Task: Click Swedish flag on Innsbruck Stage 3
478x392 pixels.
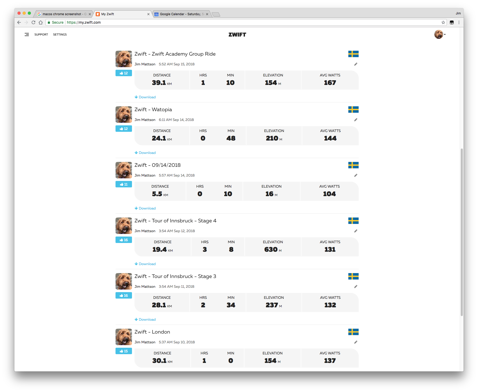Action: point(353,276)
